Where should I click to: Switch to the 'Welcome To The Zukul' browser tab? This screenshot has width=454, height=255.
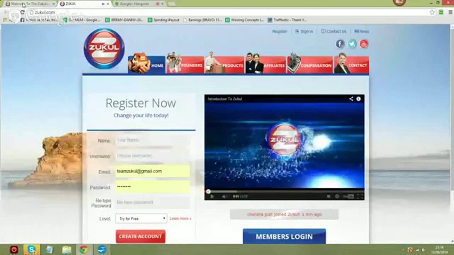tap(29, 4)
